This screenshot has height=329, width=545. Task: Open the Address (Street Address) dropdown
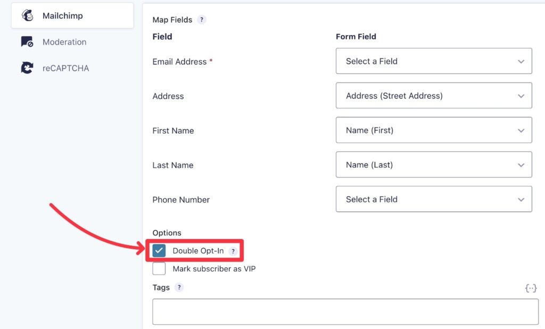coord(434,96)
